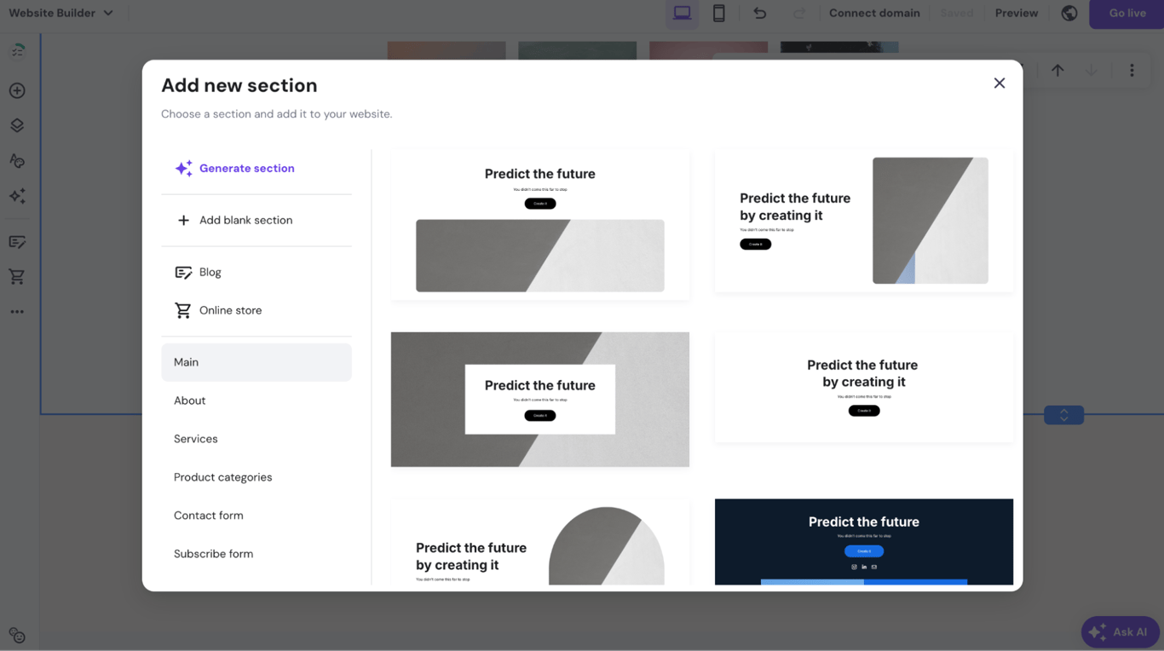1164x651 pixels.
Task: Open the Add elements plus icon in the sidebar
Action: coord(17,89)
